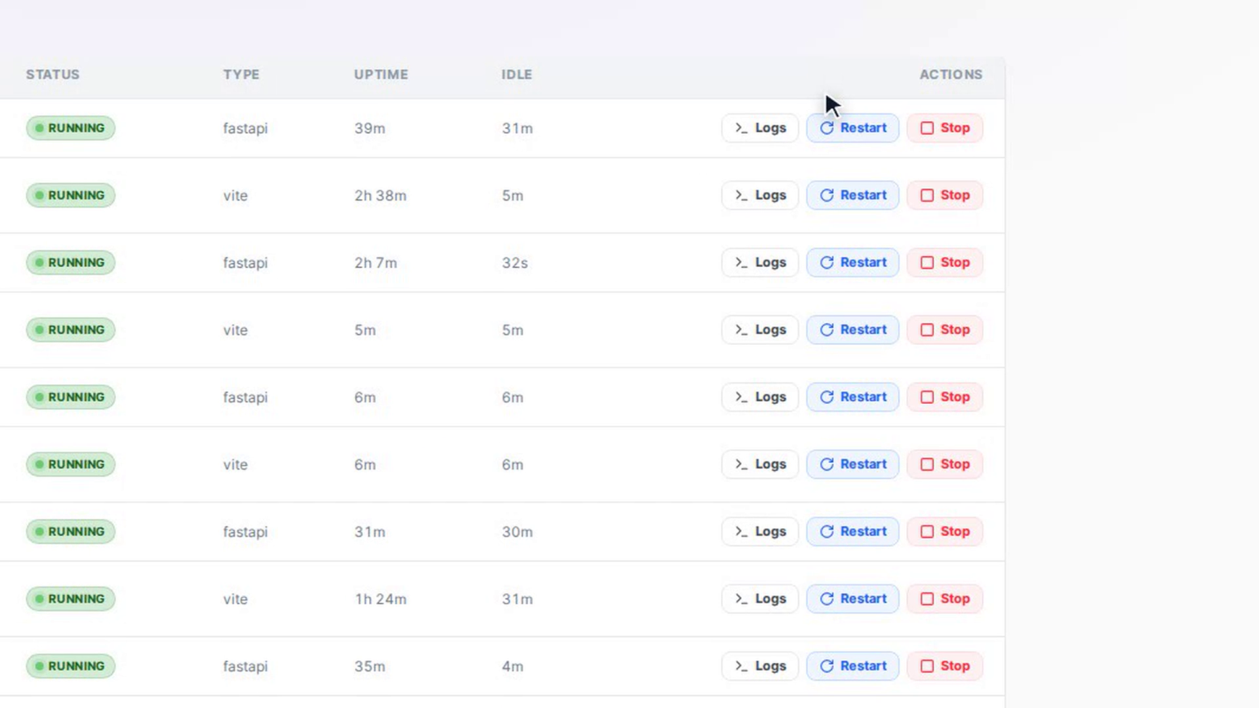Stop the fastapi service with 2h 7m uptime
This screenshot has height=708, width=1259.
tap(945, 262)
